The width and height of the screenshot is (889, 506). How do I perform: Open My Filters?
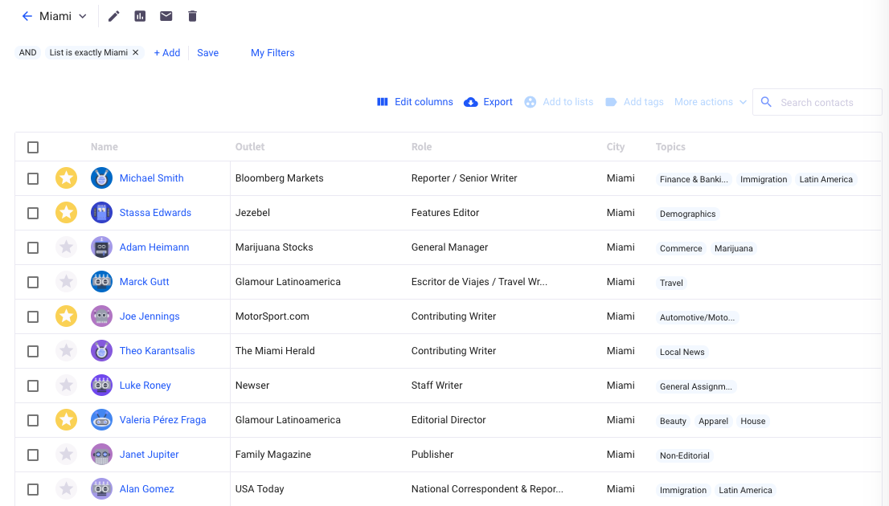click(x=272, y=53)
